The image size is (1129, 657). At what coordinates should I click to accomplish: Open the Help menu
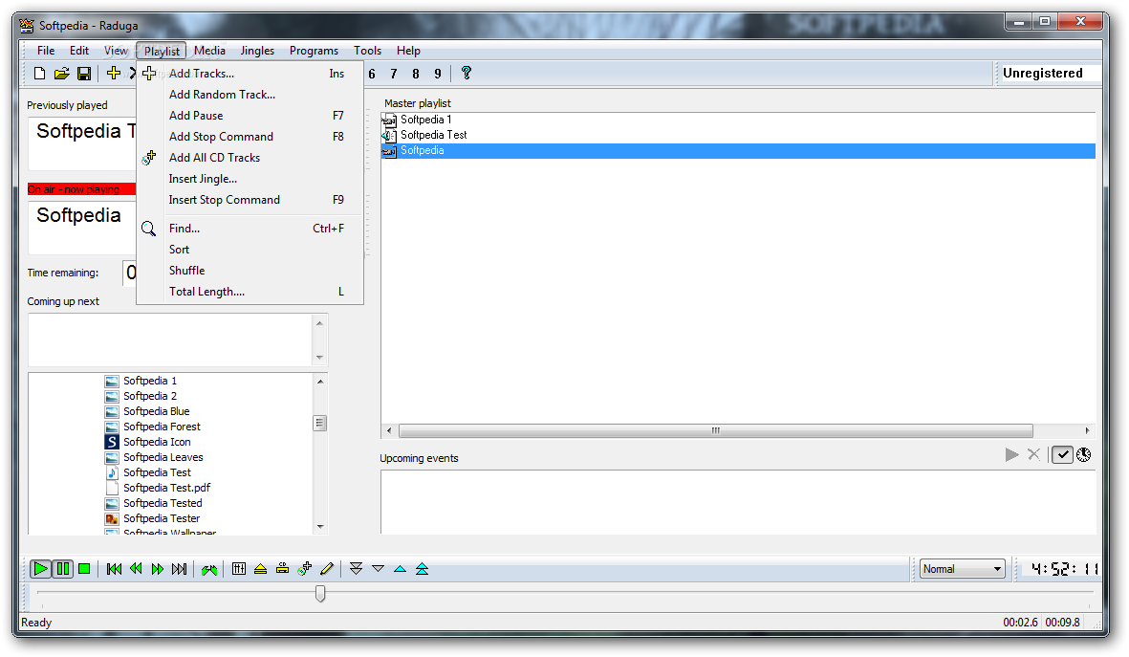click(x=408, y=51)
